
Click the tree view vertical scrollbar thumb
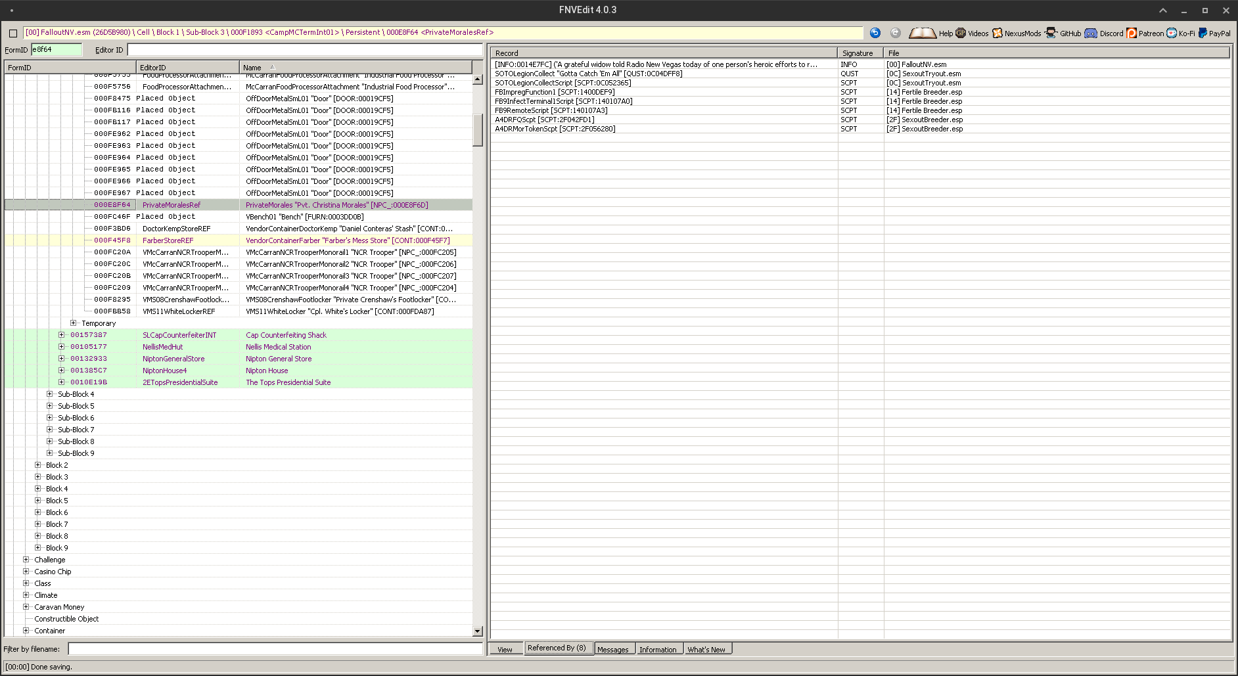[x=478, y=130]
